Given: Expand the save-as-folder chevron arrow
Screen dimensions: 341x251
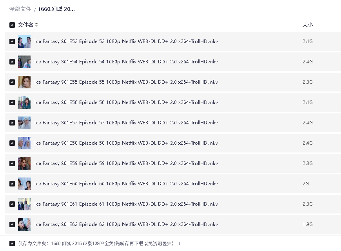Looking at the screenshot, I should [x=180, y=244].
